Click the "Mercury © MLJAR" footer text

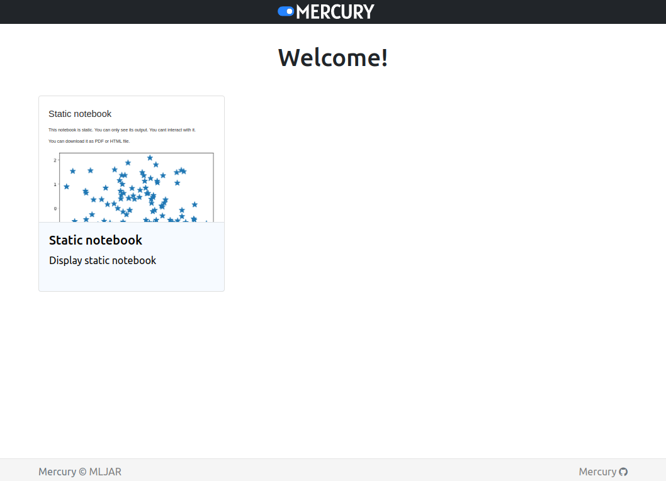[x=80, y=472]
